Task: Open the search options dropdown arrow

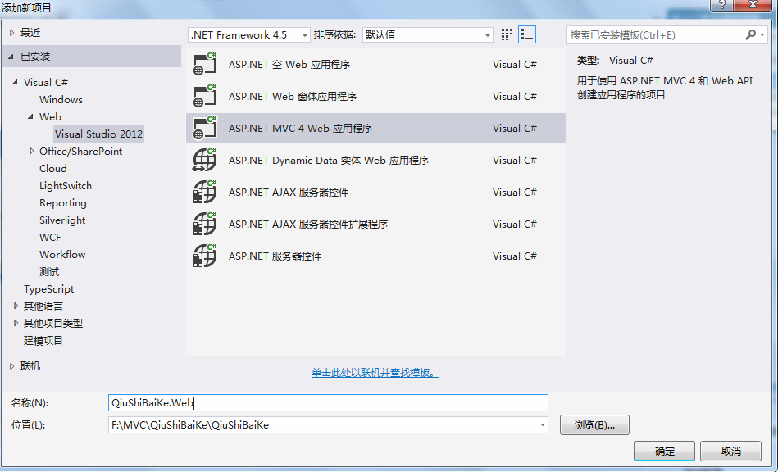Action: click(x=762, y=34)
